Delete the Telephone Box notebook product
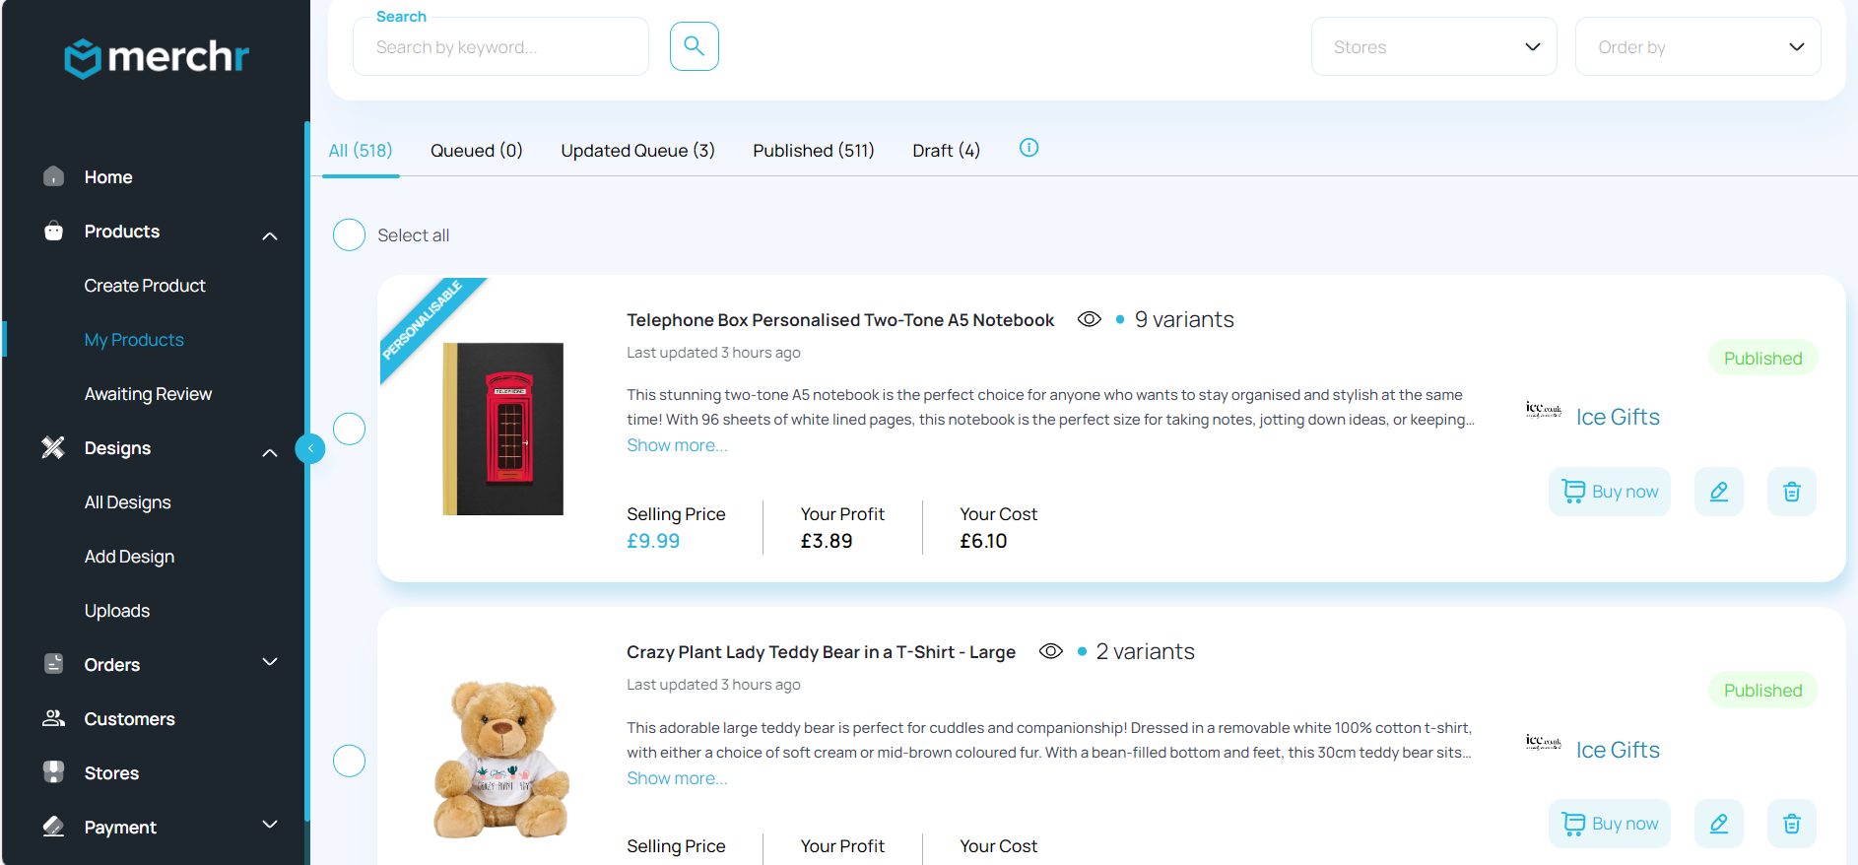 pyautogui.click(x=1791, y=492)
